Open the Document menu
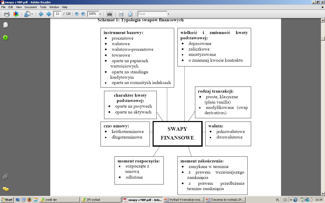Screen dimensions: 325x203 pos(31,7)
